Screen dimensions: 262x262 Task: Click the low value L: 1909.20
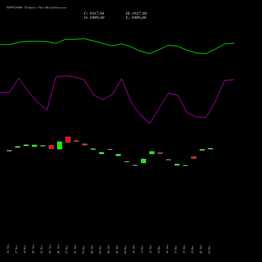136,18
